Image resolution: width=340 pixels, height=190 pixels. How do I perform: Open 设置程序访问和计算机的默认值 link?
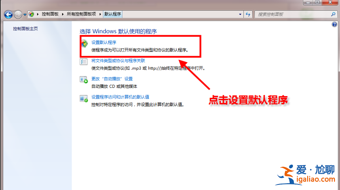pos(120,97)
